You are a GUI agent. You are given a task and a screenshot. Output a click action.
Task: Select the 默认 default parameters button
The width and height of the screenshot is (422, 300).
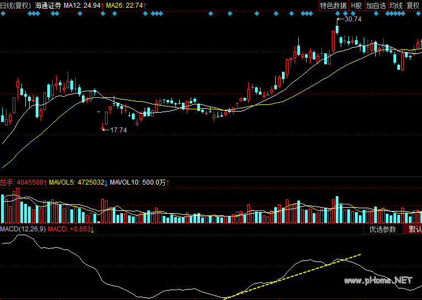coord(413,229)
